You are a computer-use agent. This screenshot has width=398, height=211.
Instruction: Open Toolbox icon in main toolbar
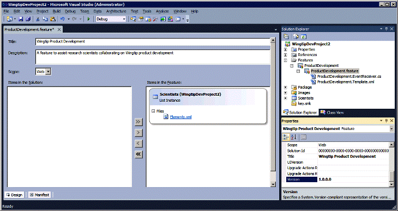tap(155, 19)
